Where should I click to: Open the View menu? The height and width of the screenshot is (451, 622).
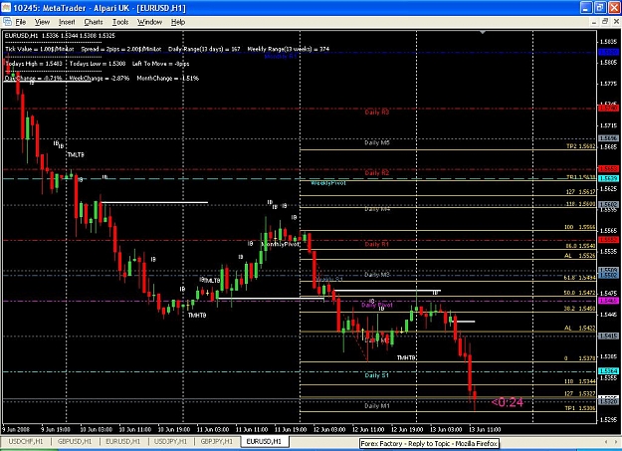pos(42,22)
